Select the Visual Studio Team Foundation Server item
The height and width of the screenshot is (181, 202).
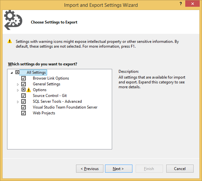click(x=65, y=107)
